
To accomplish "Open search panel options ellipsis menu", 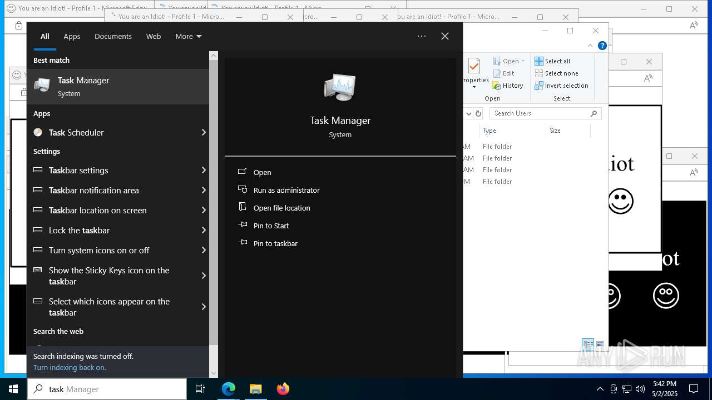I will (422, 36).
